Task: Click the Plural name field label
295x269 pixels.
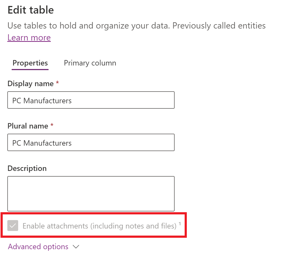Action: coord(28,126)
